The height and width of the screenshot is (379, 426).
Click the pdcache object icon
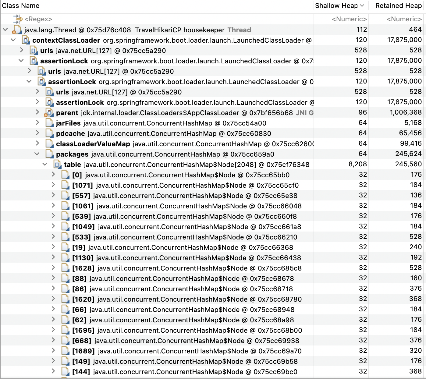(x=49, y=133)
